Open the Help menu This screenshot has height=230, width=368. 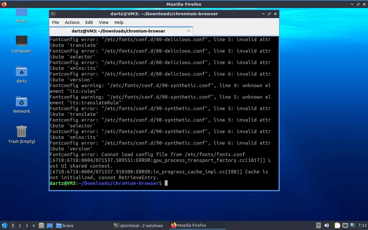(x=119, y=22)
